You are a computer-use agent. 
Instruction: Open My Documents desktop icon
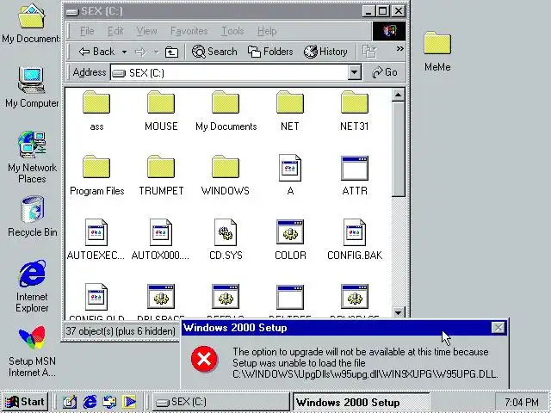coord(31,24)
